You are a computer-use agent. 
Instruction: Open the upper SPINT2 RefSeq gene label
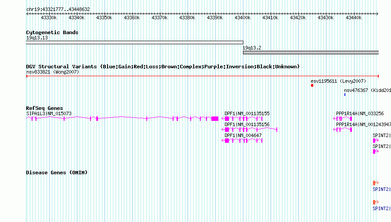[381, 135]
